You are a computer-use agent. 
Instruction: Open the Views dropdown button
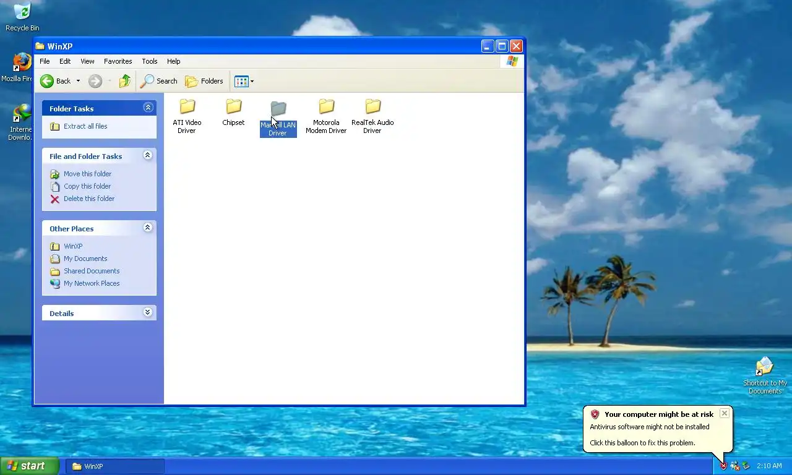(244, 81)
